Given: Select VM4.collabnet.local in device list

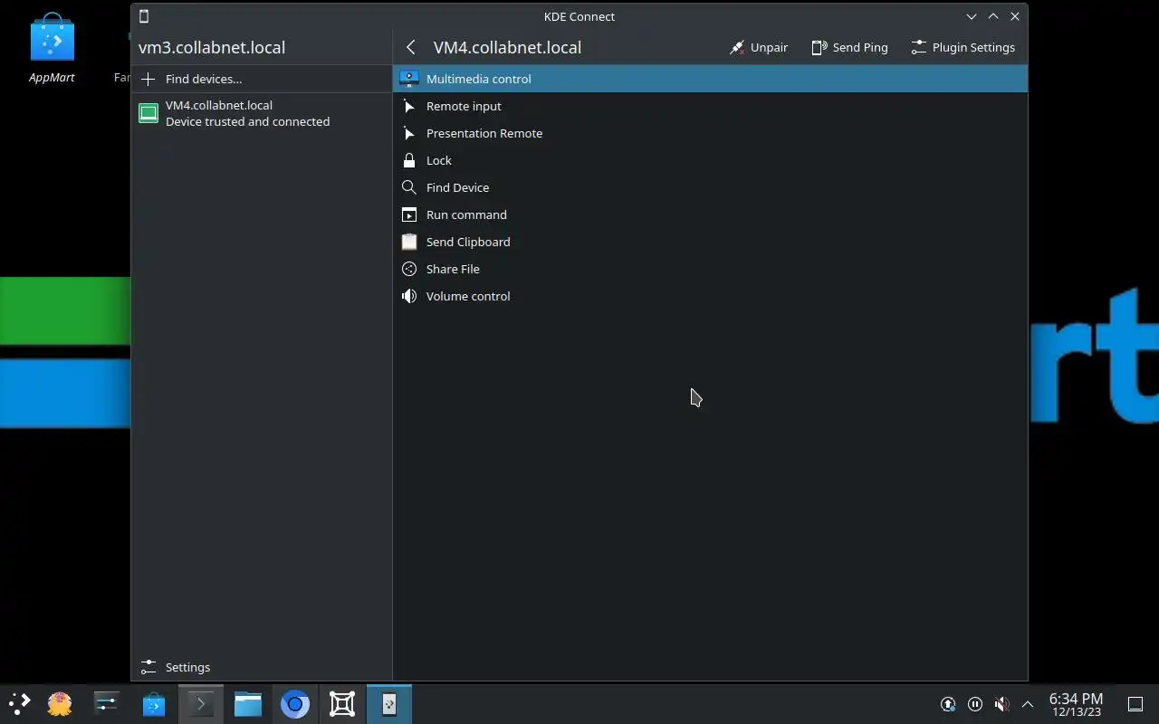Looking at the screenshot, I should 262,113.
